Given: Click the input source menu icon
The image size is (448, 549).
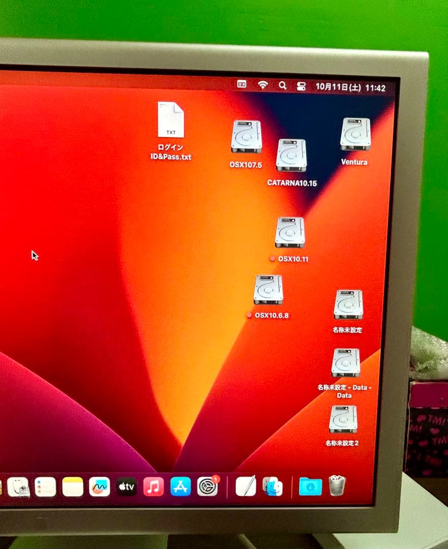Looking at the screenshot, I should click(x=242, y=84).
